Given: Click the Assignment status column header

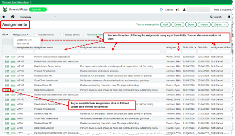Looking at the screenshot, I should [x=221, y=47].
